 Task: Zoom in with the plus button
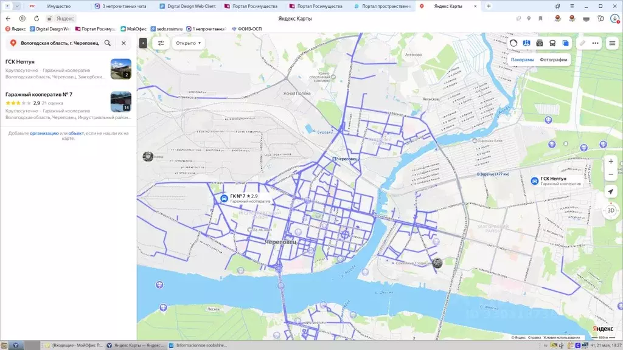pos(611,162)
